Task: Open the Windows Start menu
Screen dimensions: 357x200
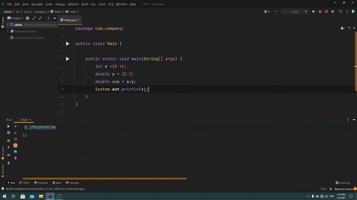Action: [x=4, y=196]
